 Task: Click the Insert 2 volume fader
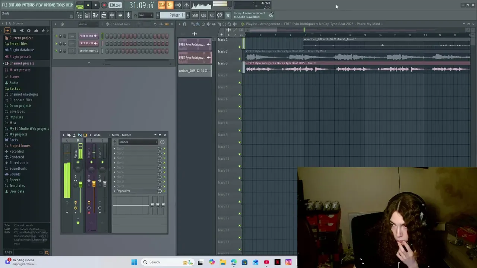(x=105, y=184)
